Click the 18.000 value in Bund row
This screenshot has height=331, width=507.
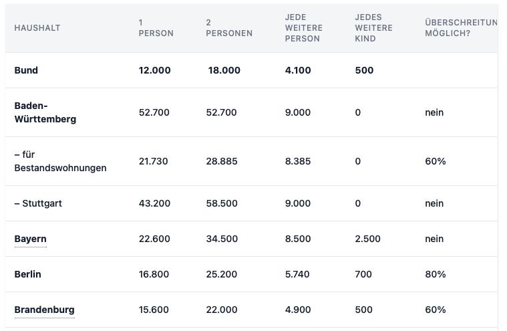pos(224,70)
